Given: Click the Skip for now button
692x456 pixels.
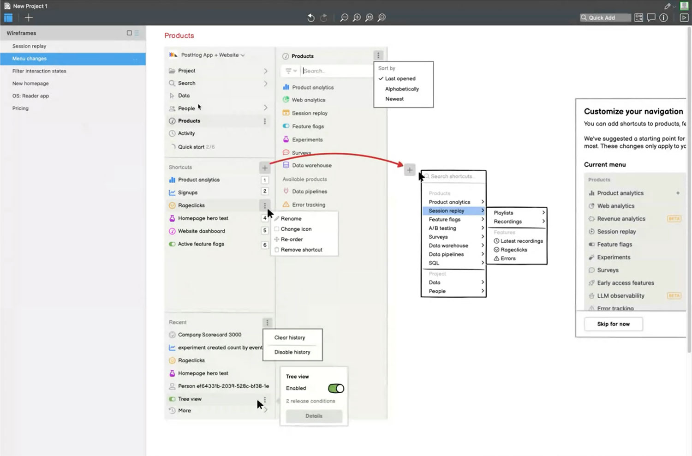Looking at the screenshot, I should click(613, 324).
